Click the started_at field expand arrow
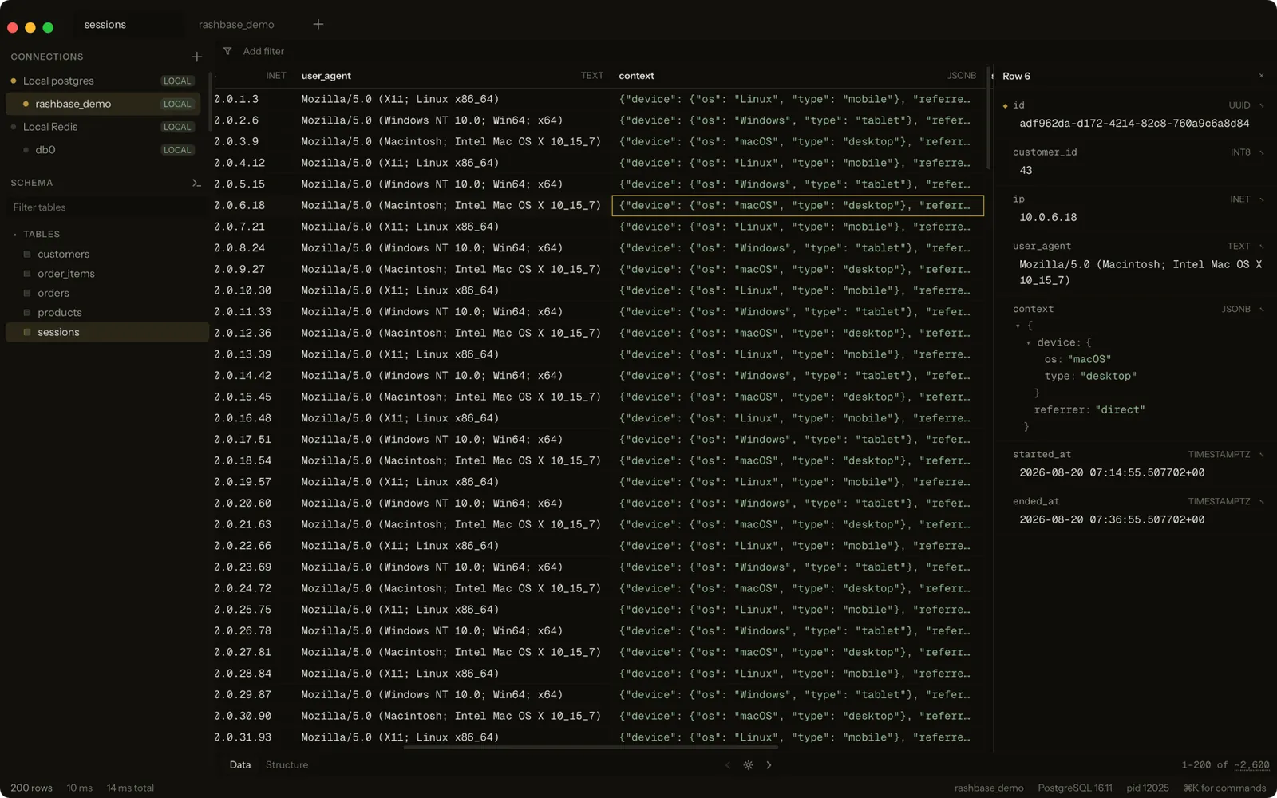This screenshot has height=798, width=1277. [1262, 455]
